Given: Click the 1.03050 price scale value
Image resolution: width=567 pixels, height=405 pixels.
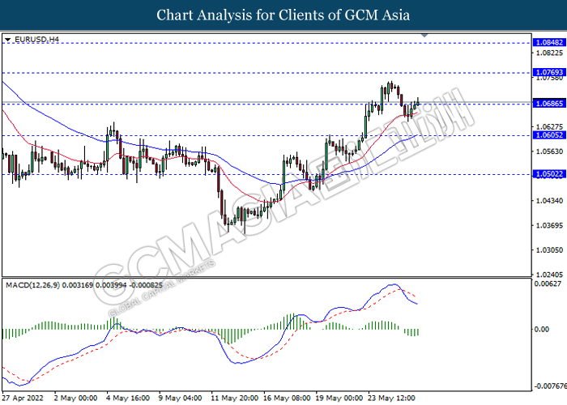Looking at the screenshot, I should pyautogui.click(x=549, y=249).
